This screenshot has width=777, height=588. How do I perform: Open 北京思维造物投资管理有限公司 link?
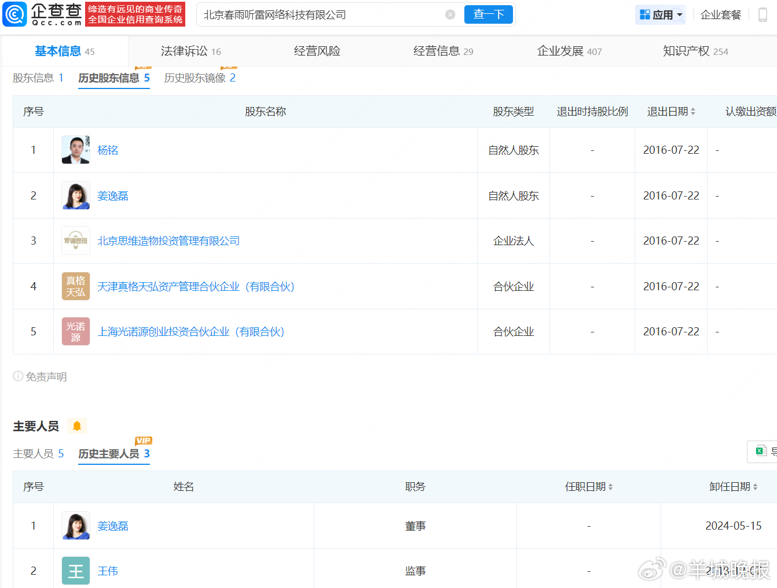coord(168,241)
